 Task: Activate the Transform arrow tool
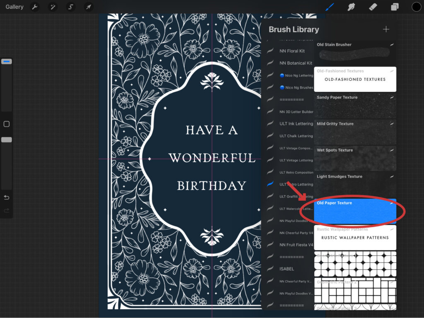pos(89,7)
